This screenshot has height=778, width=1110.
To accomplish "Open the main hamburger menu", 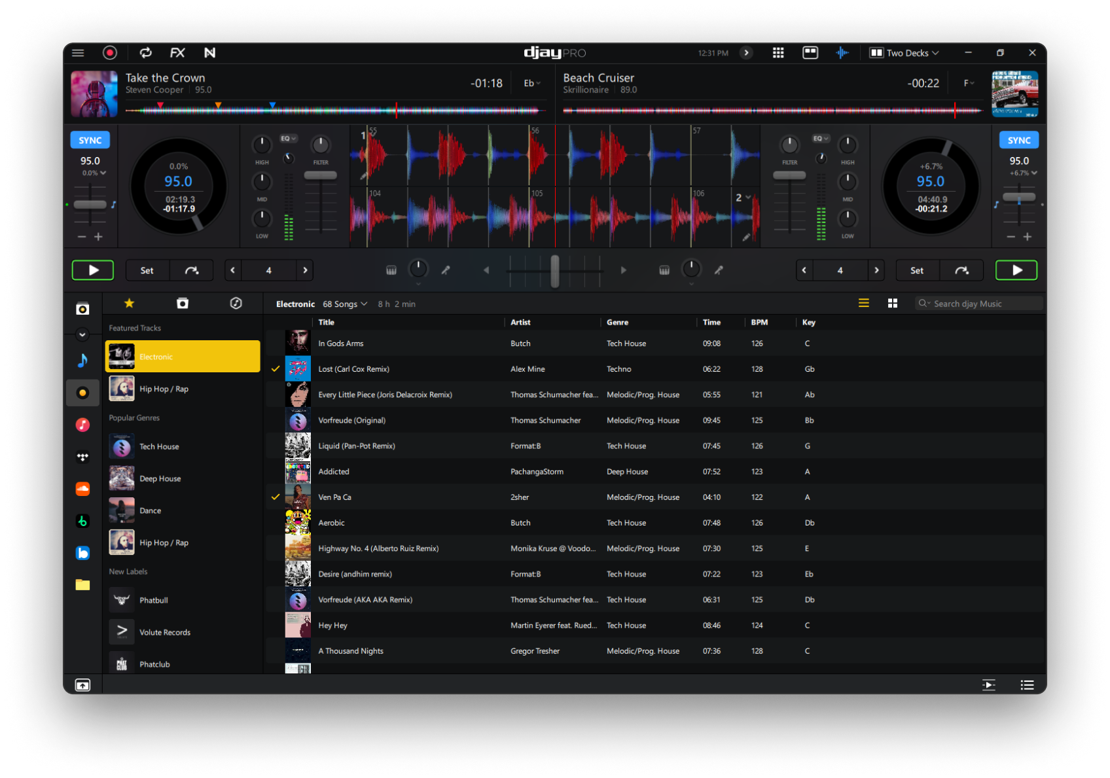I will pyautogui.click(x=77, y=52).
